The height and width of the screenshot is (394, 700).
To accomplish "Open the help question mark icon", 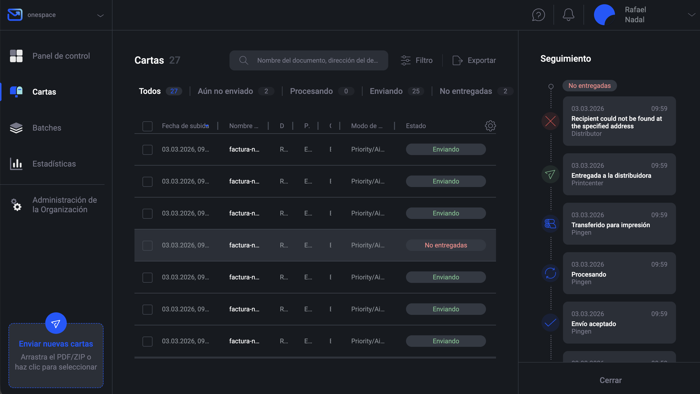I will [x=538, y=15].
